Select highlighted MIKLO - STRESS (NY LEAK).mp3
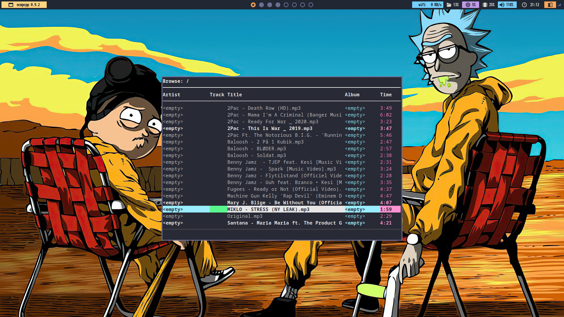Screen dimensions: 564x317 [x=282, y=209]
